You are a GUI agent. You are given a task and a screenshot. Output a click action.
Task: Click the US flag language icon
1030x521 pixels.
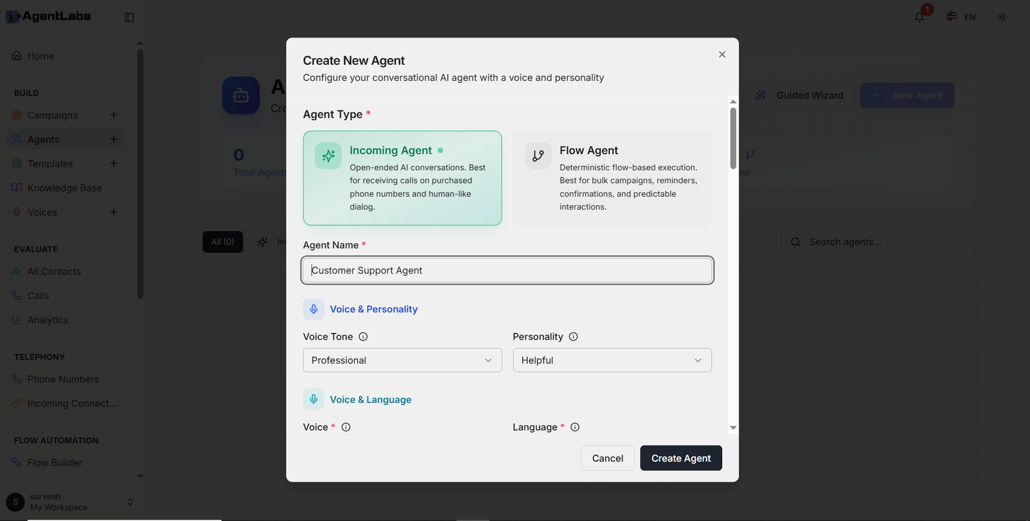pyautogui.click(x=951, y=17)
